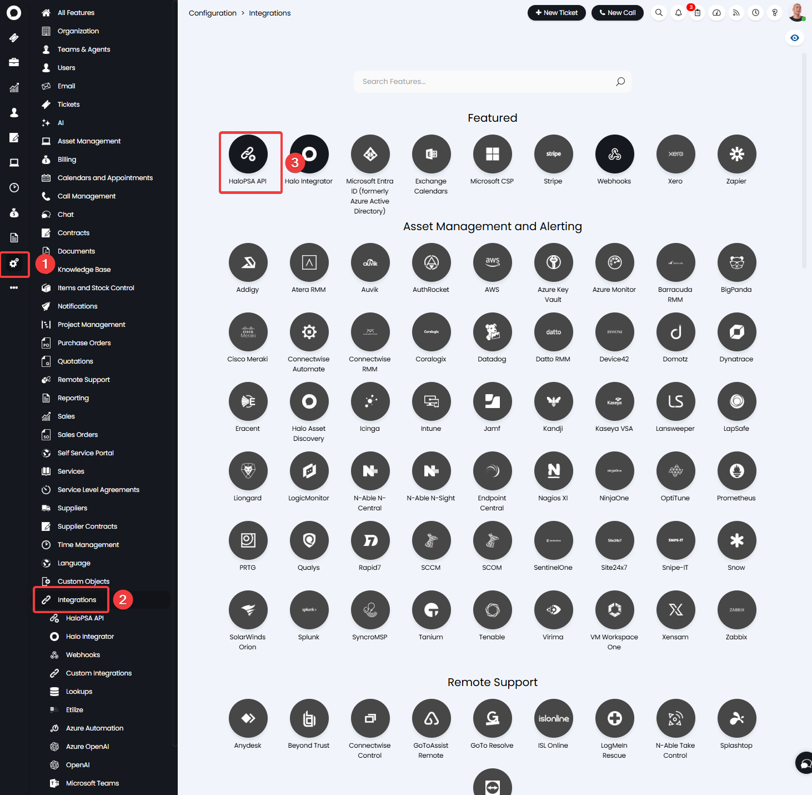Select Azure OpenAI in the sidebar
812x795 pixels.
[87, 747]
